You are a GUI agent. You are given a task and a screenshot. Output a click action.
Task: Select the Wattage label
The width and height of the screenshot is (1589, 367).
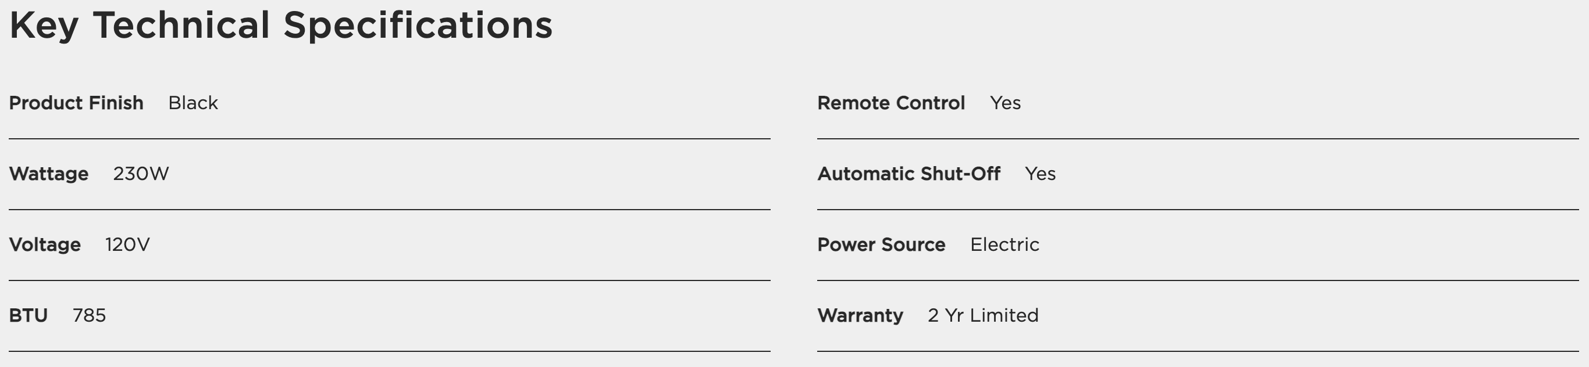coord(49,174)
